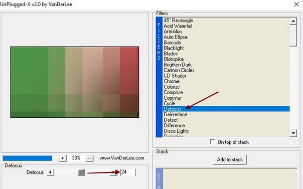The height and width of the screenshot is (189, 303).
Task: Zoom in preview with plus button
Action: tap(63, 158)
